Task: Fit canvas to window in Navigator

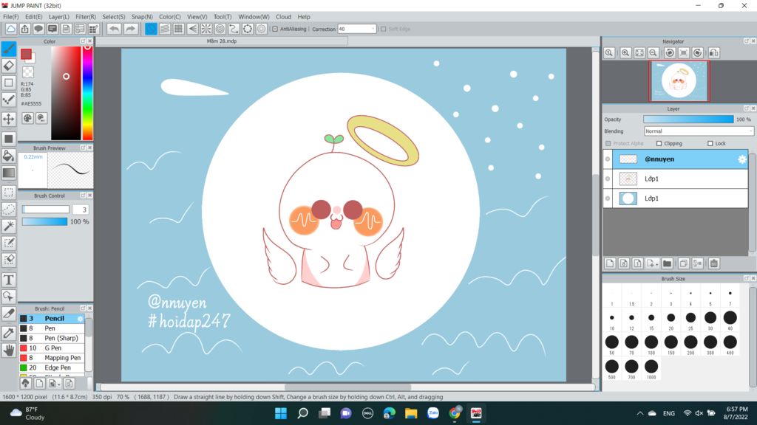Action: pyautogui.click(x=639, y=53)
